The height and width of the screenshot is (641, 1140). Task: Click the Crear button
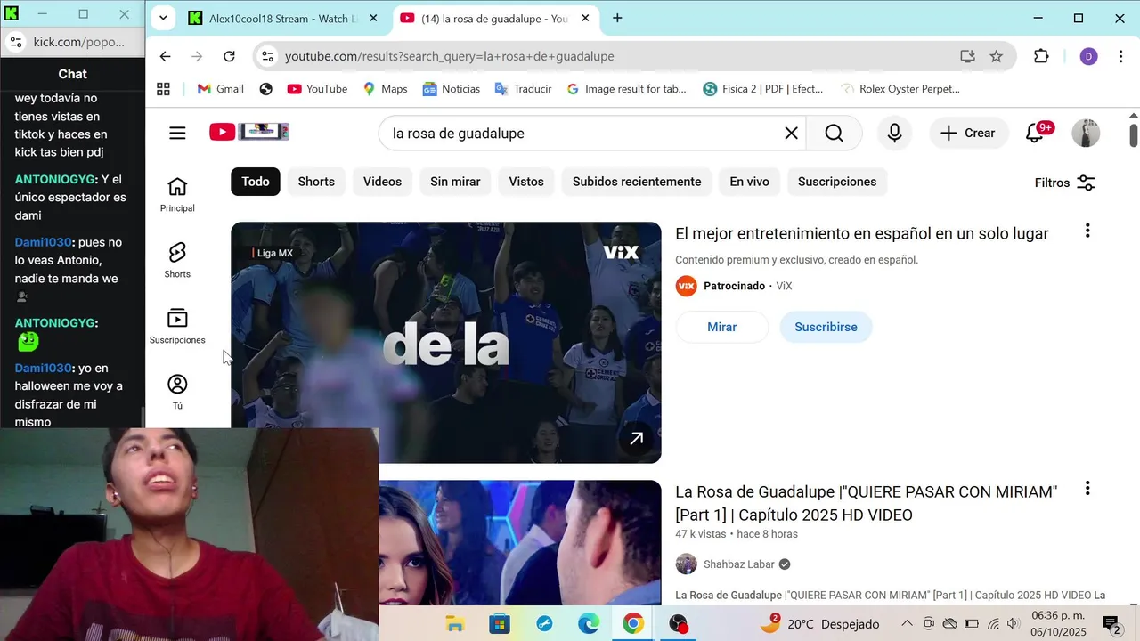point(968,133)
